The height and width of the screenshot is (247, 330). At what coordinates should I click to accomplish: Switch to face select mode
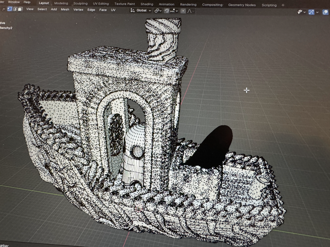[20, 9]
